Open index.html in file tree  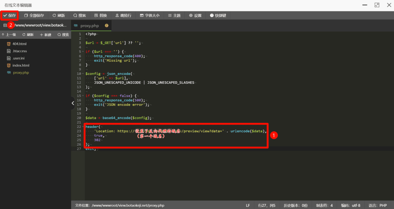21,65
